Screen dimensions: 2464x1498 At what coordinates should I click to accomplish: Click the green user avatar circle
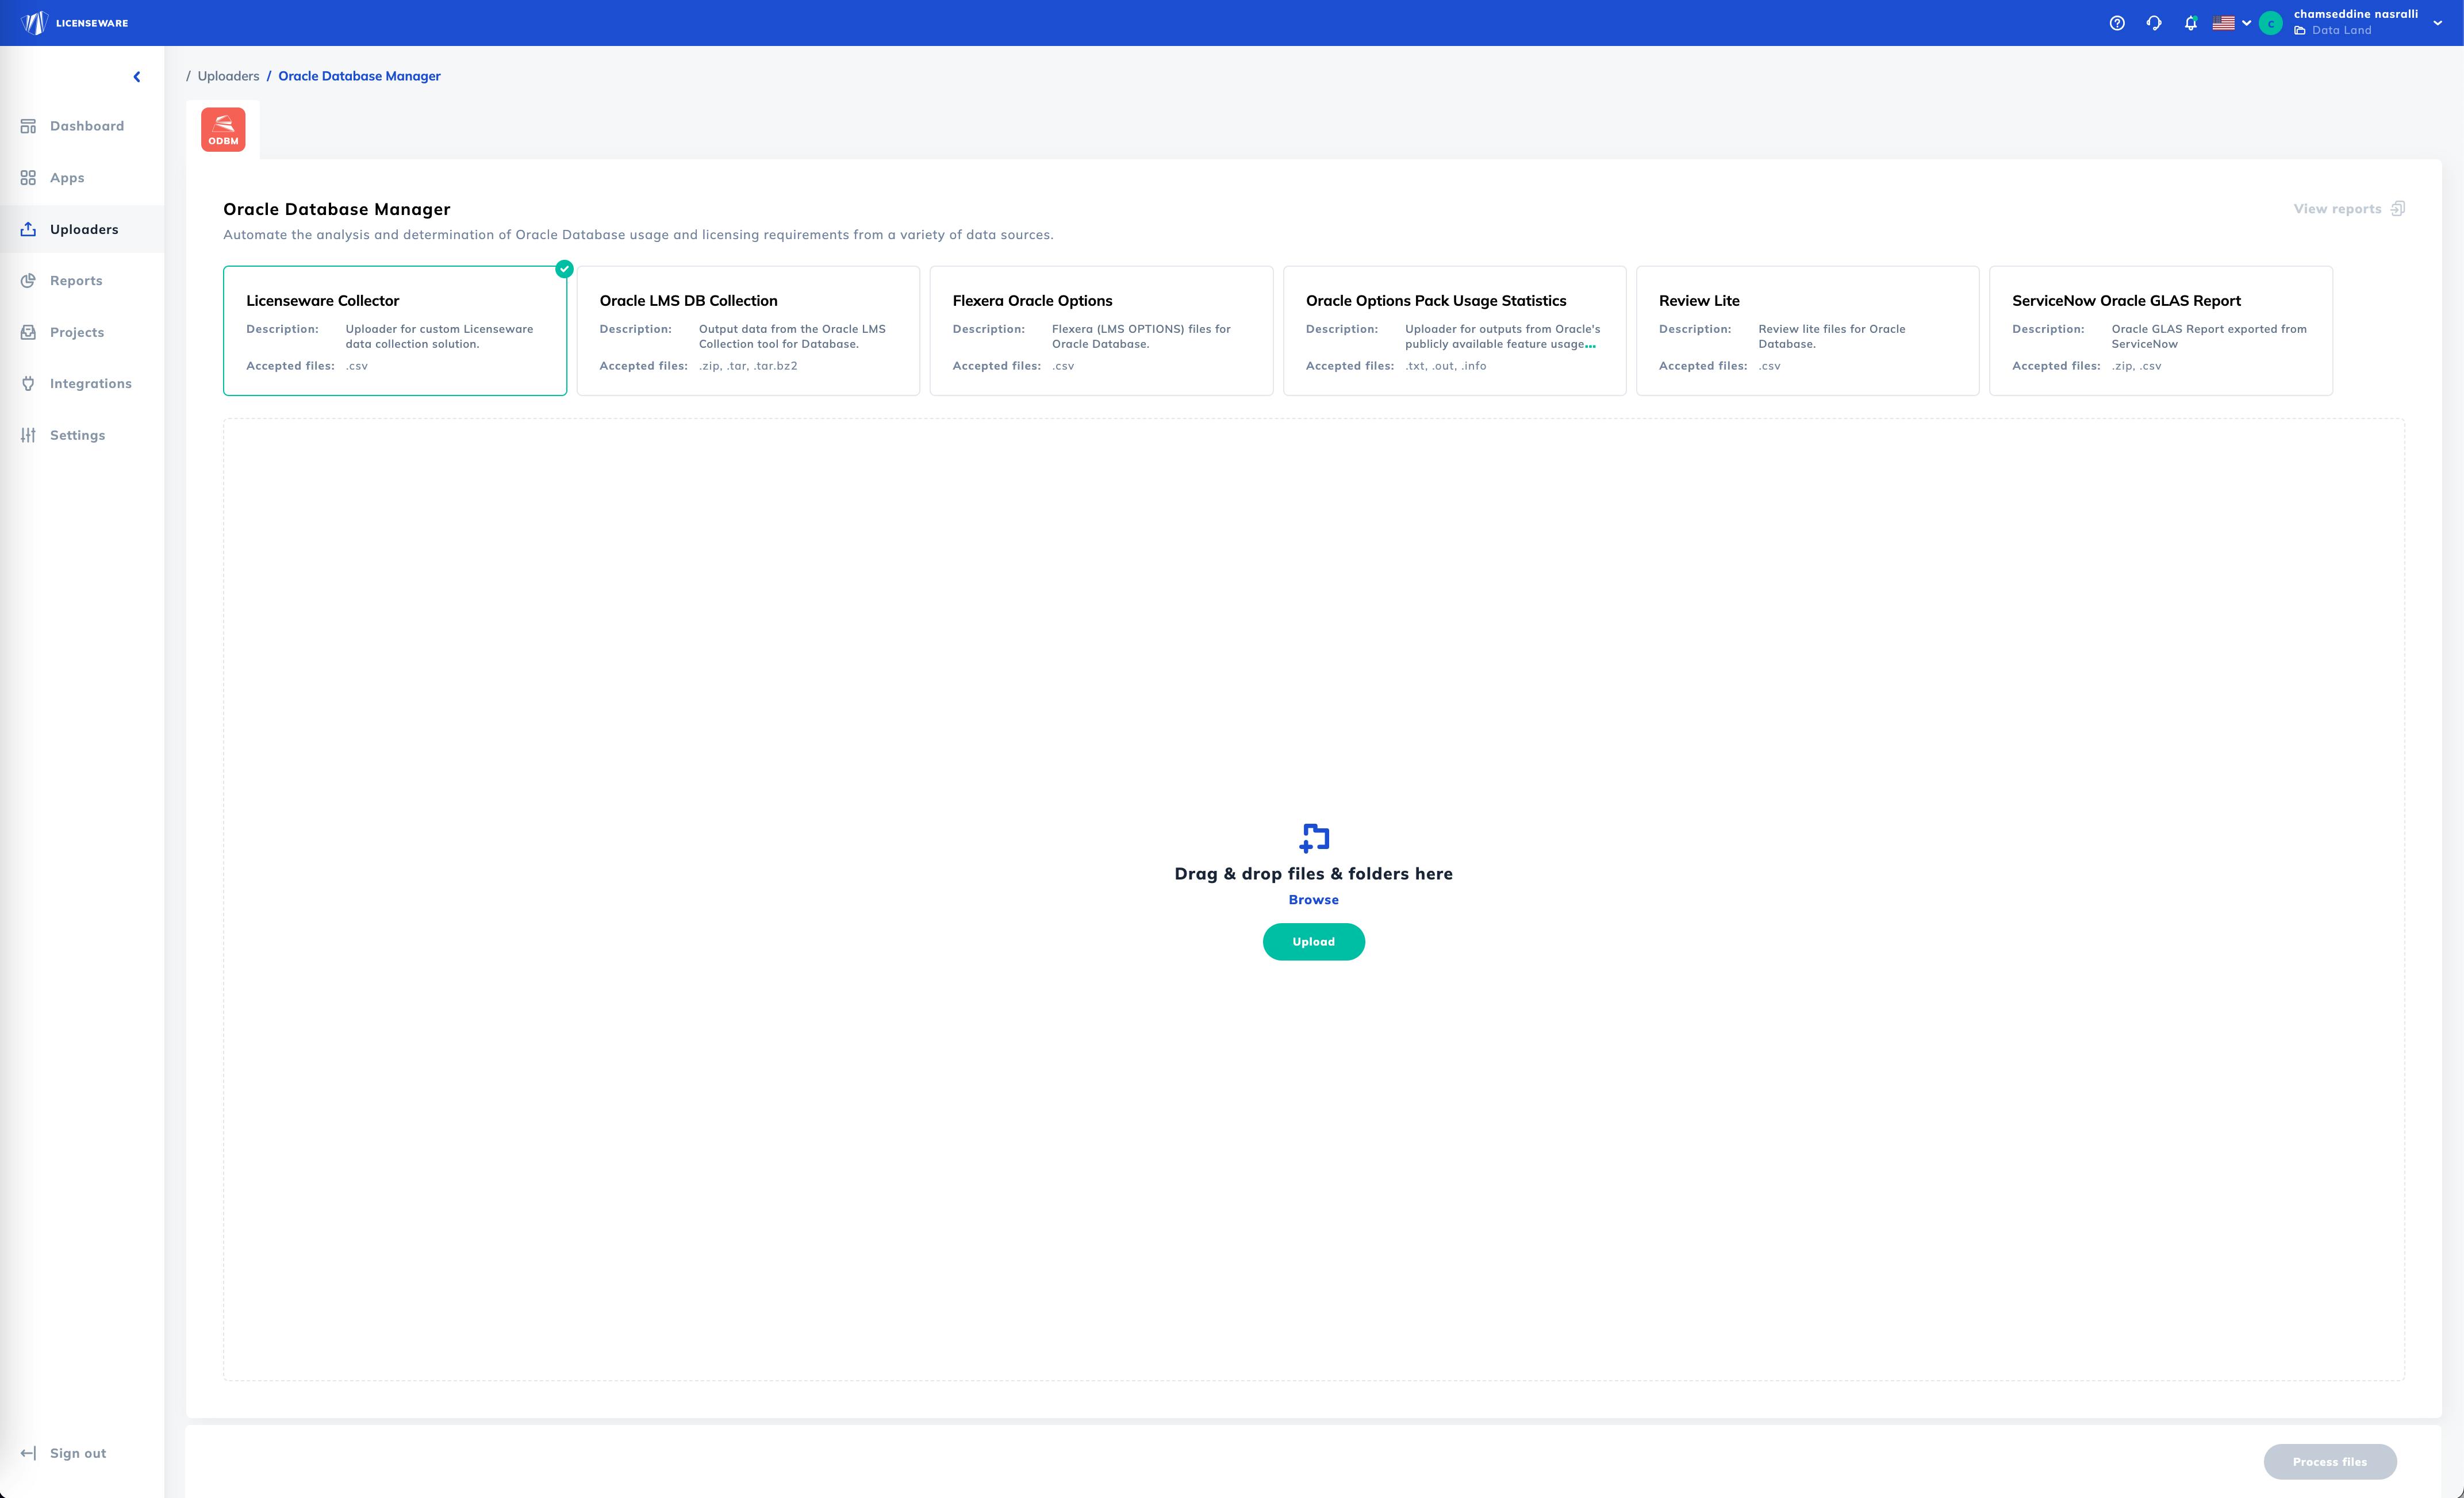[2271, 23]
